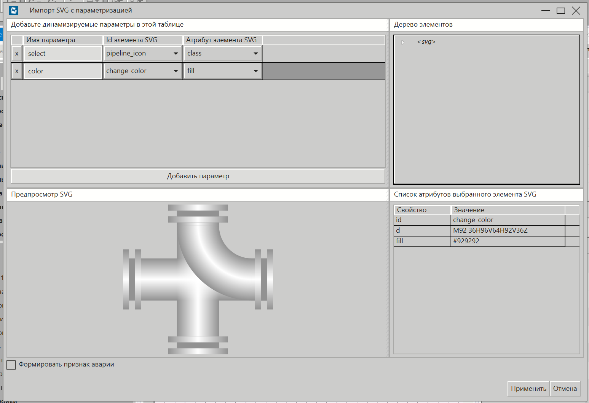Open the pipeline_icon element Id dropdown
The height and width of the screenshot is (403, 589).
click(176, 54)
